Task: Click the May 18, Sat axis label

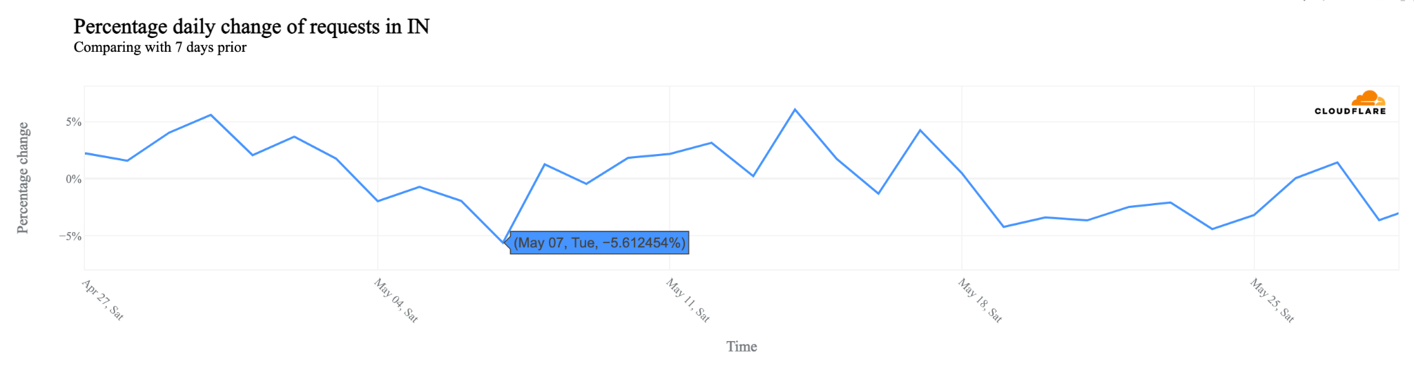Action: (980, 300)
